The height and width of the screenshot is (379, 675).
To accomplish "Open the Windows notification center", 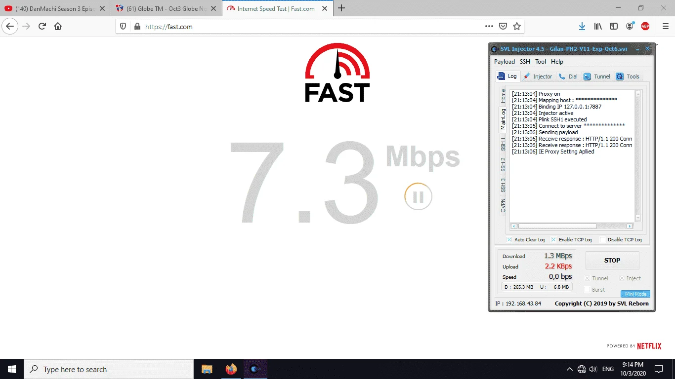I will click(x=659, y=369).
